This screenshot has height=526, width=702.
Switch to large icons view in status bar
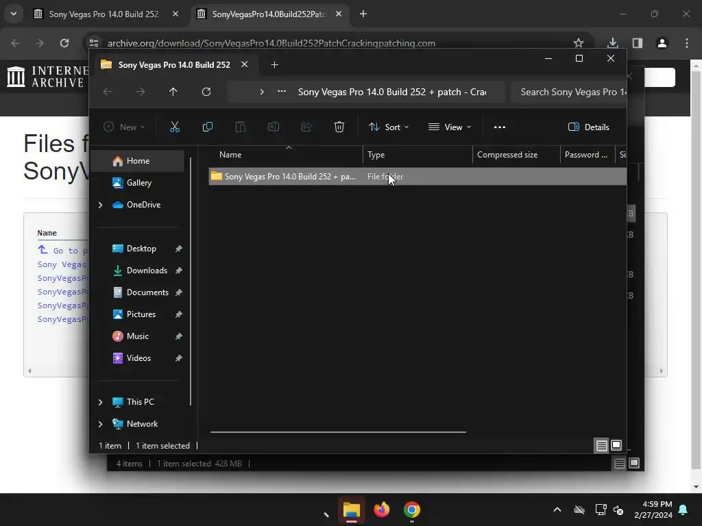pyautogui.click(x=616, y=445)
